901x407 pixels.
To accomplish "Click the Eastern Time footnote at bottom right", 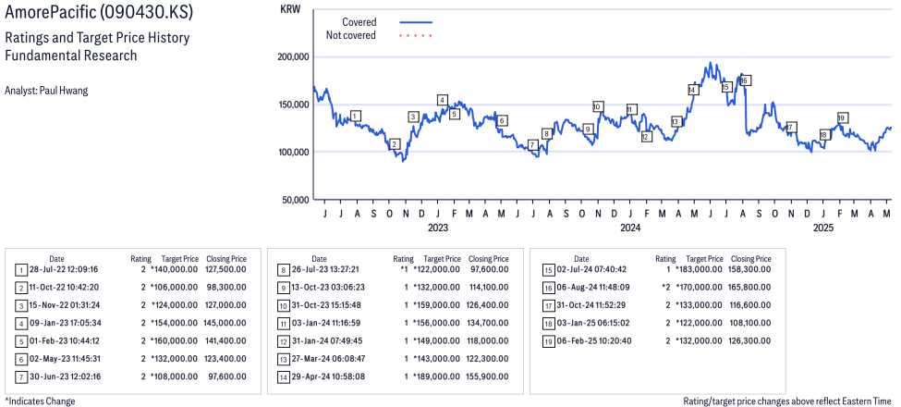I will (x=787, y=401).
